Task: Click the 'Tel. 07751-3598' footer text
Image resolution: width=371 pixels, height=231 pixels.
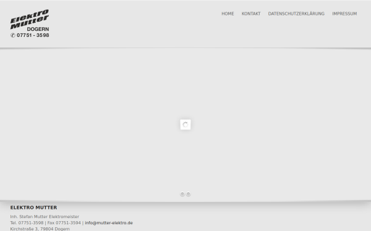Action: click(x=27, y=223)
